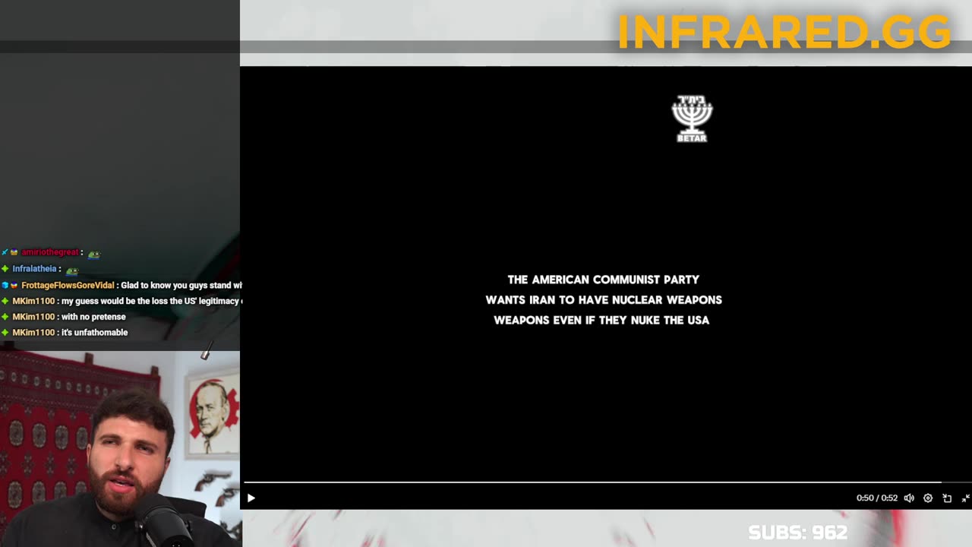Click MKim1100 message "with no pretense"
972x547 pixels.
pos(93,317)
